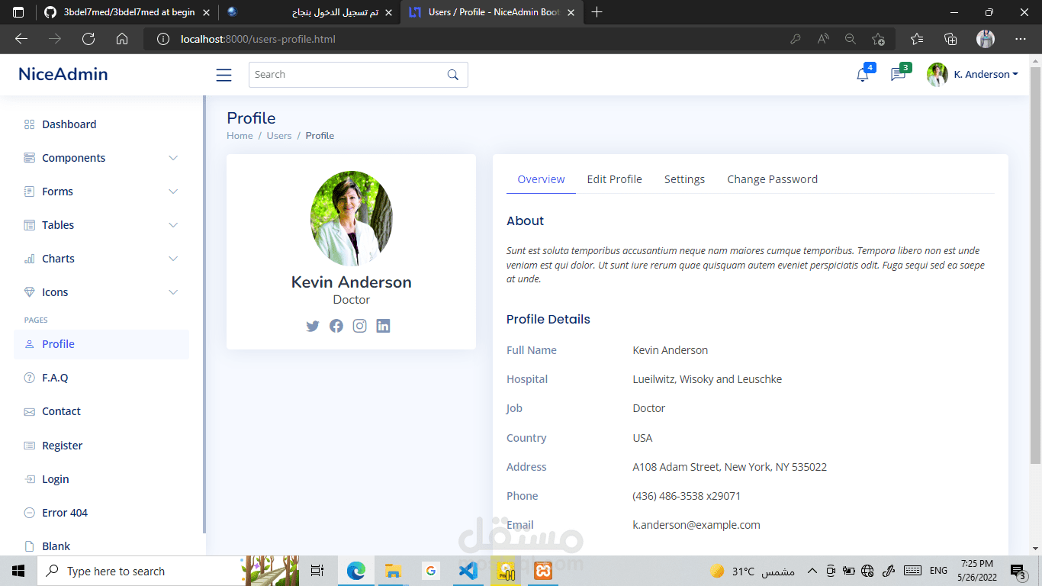Open the K. Anderson user dropdown
The image size is (1042, 586).
pyautogui.click(x=973, y=75)
